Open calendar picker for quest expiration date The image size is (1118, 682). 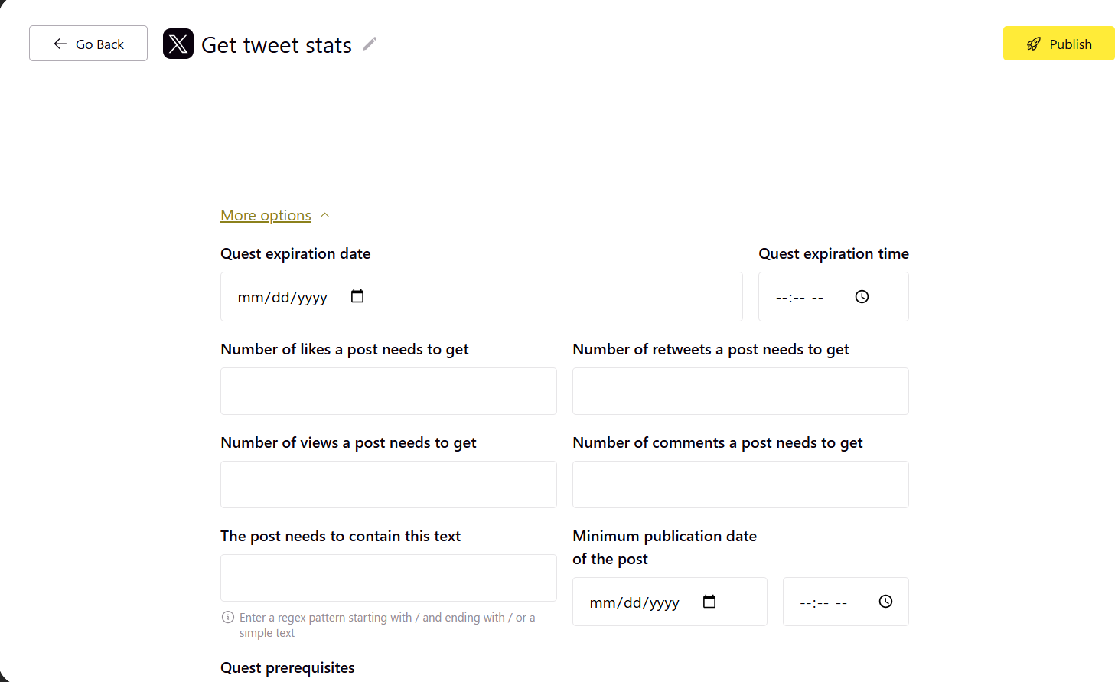pyautogui.click(x=357, y=296)
